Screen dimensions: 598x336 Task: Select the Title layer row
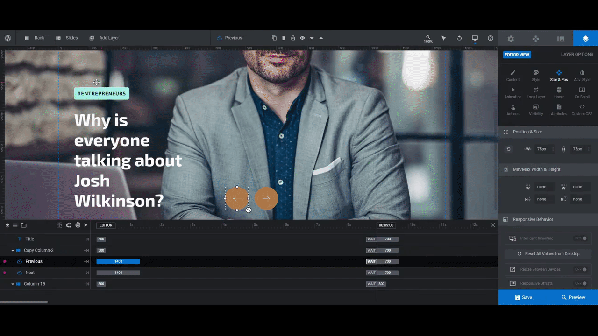pos(45,239)
